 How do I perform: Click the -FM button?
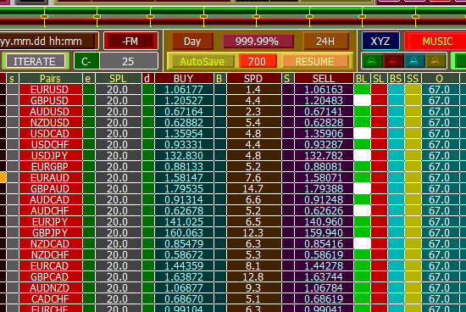click(130, 41)
